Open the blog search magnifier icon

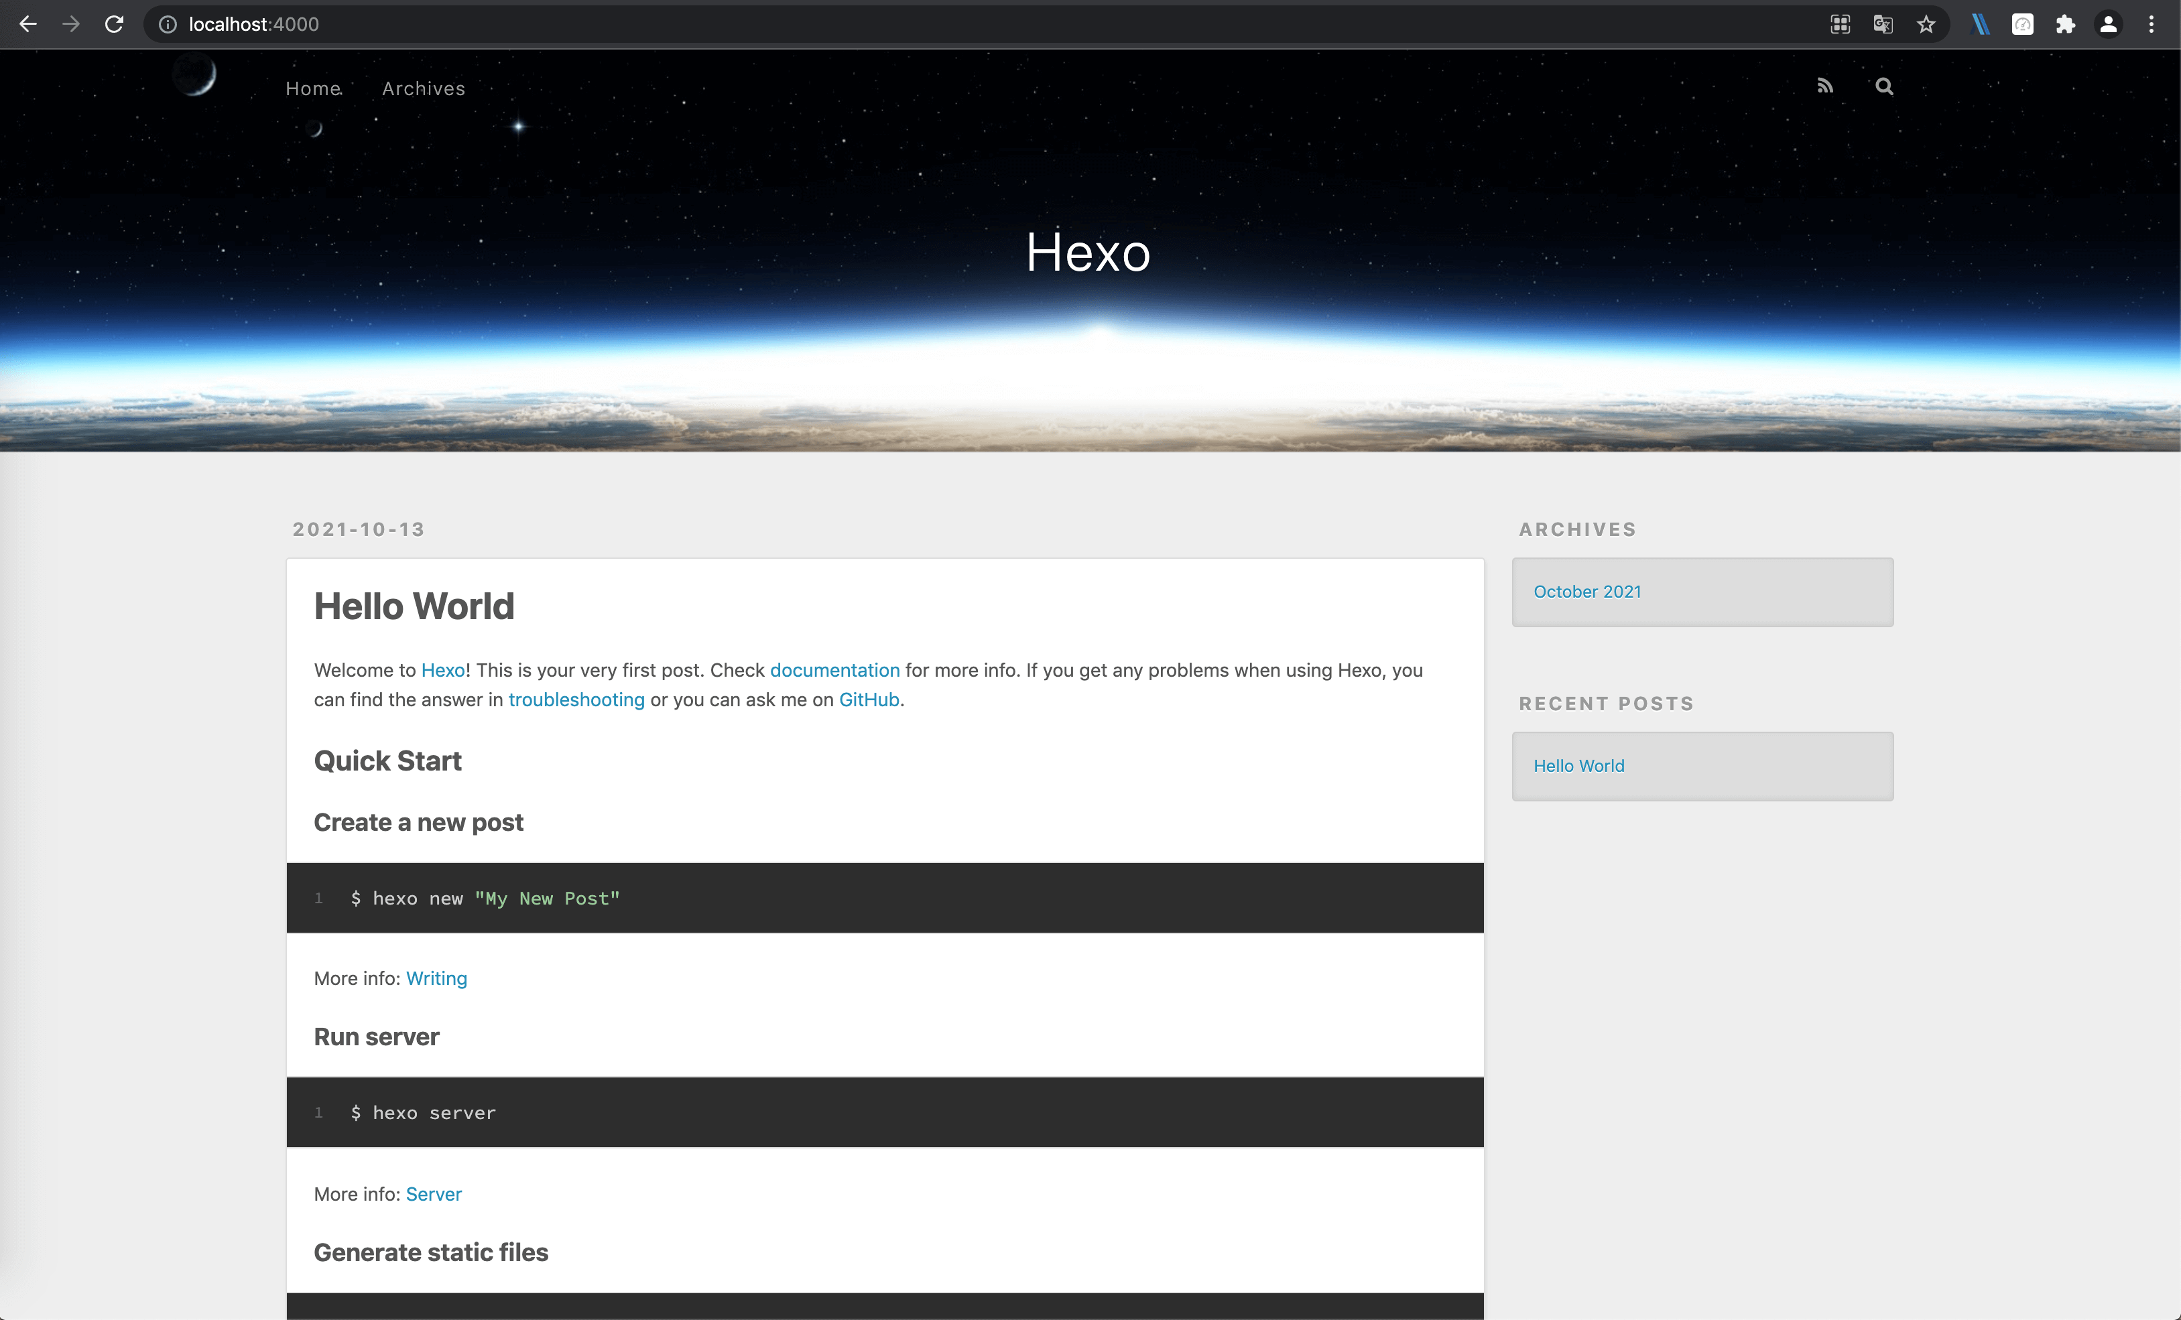(x=1883, y=86)
